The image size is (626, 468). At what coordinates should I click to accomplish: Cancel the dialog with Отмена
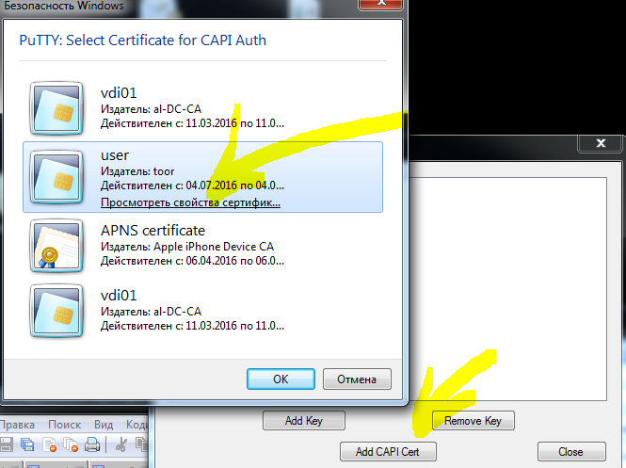[357, 379]
